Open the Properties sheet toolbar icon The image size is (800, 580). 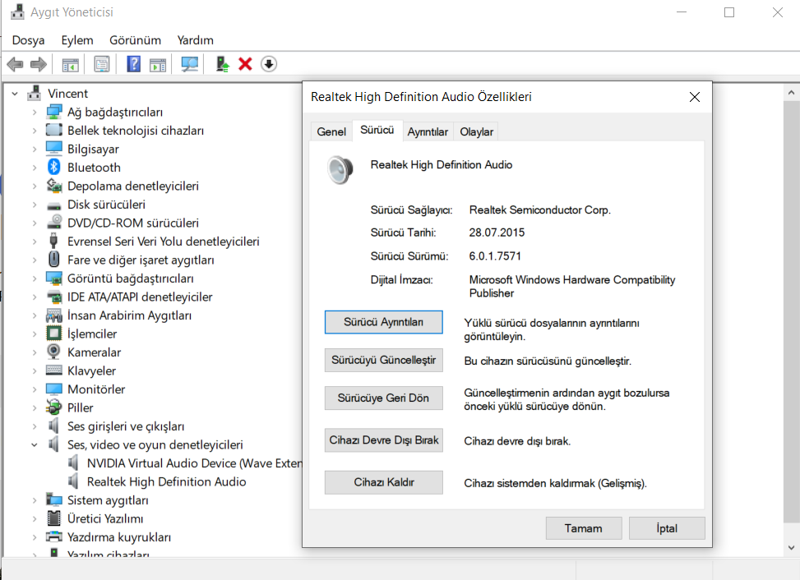pos(101,64)
